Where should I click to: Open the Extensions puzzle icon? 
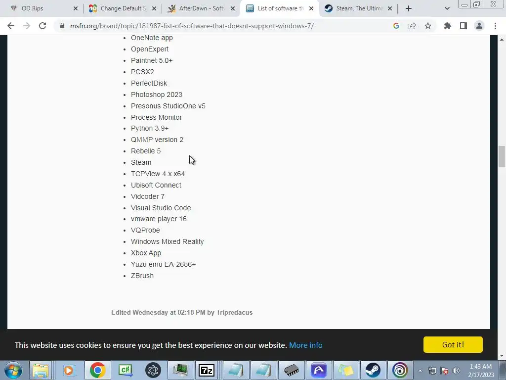point(447,26)
